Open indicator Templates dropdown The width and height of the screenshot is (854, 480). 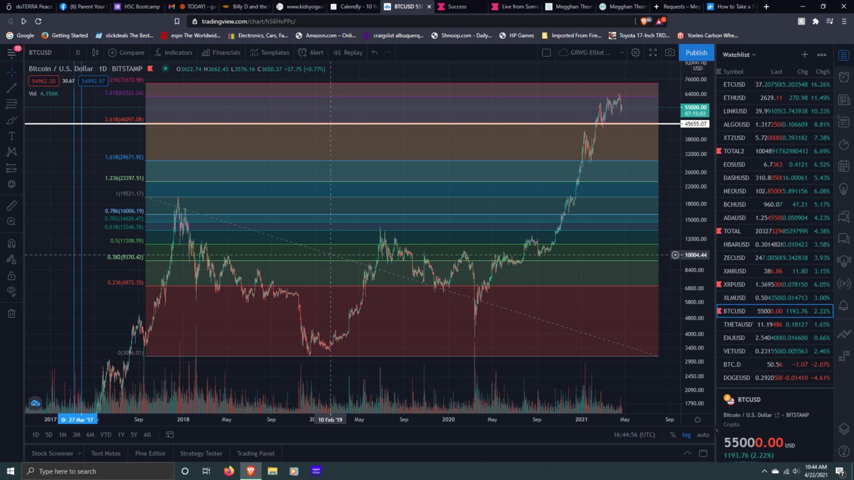[x=270, y=53]
